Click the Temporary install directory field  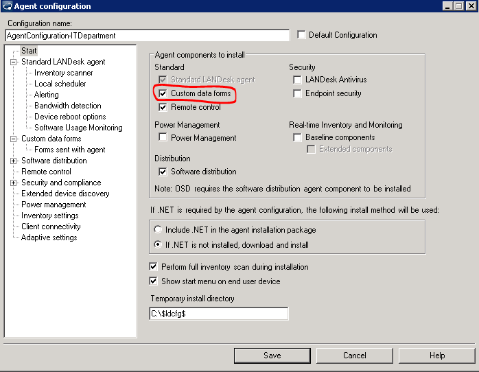(x=218, y=314)
